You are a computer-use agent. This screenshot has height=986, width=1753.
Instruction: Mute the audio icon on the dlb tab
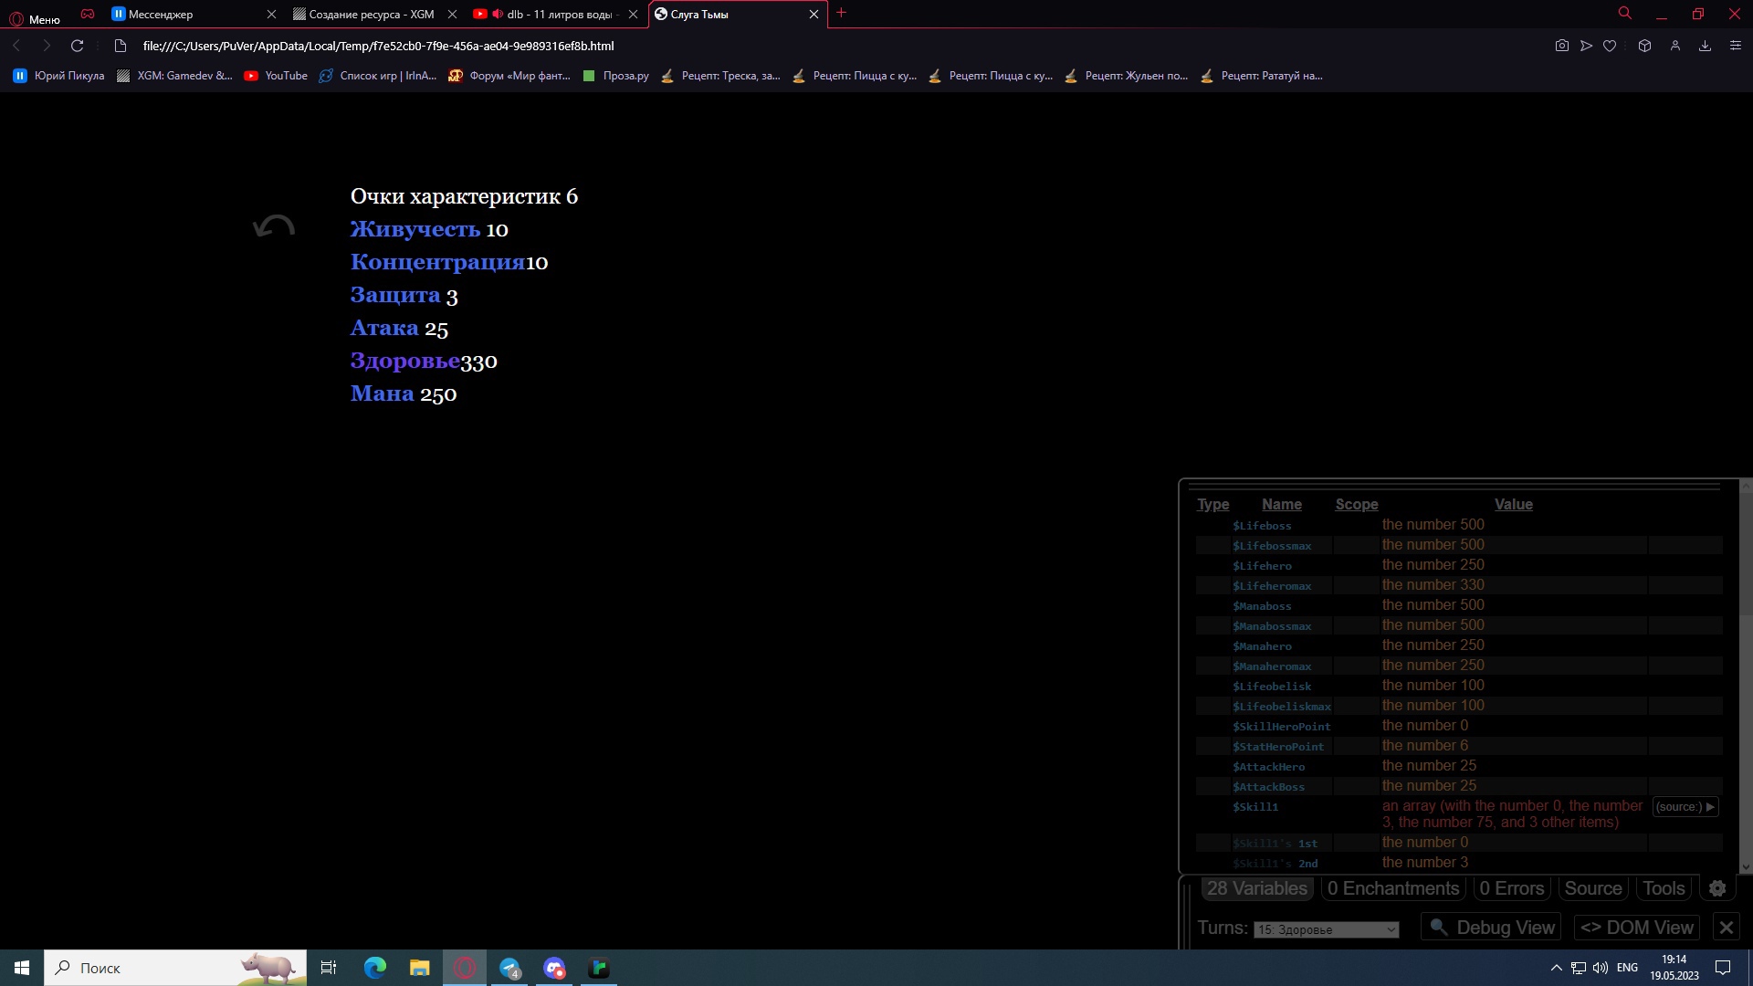pyautogui.click(x=498, y=14)
